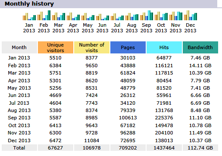
Task: Click the yellow Number of visits header
Action: (92, 47)
